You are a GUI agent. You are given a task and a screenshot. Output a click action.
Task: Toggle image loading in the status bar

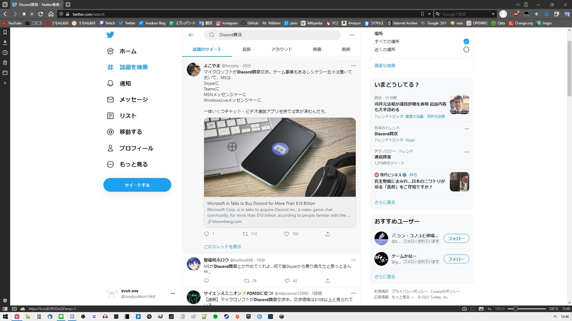point(482,309)
